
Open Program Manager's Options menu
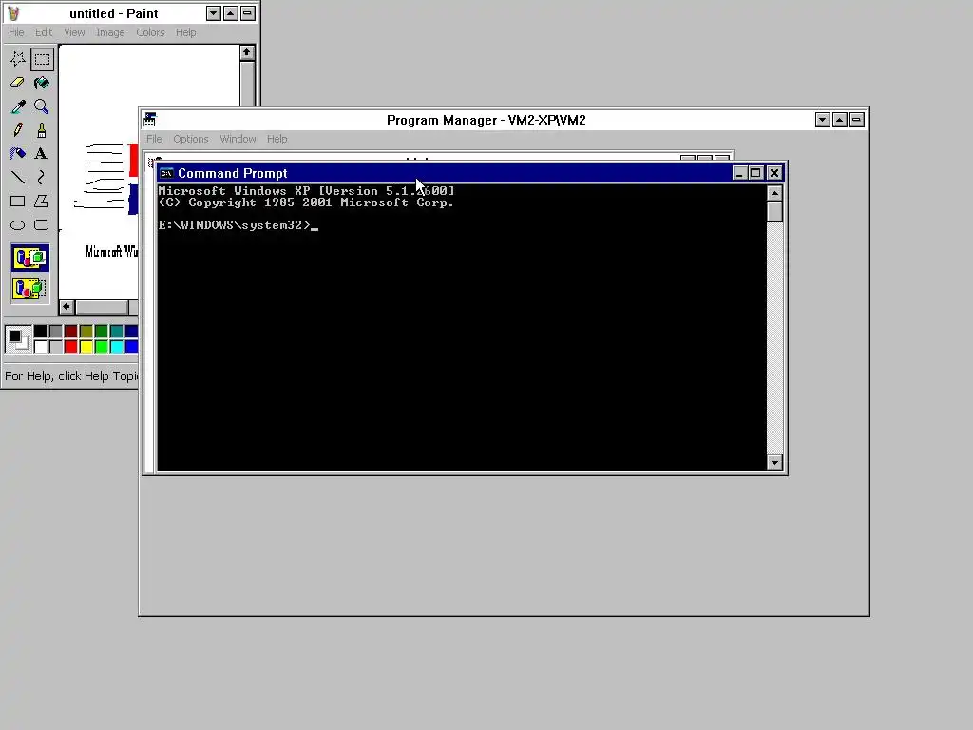190,139
